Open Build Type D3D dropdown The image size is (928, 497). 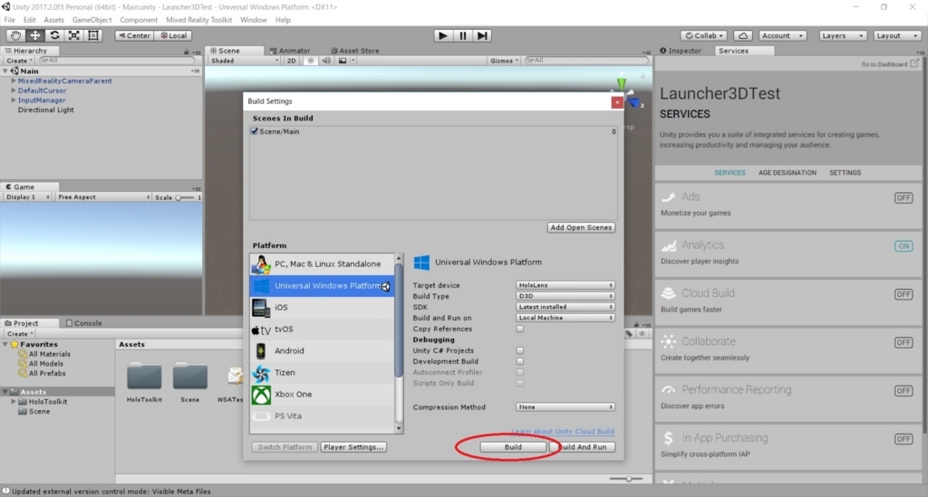tap(565, 296)
